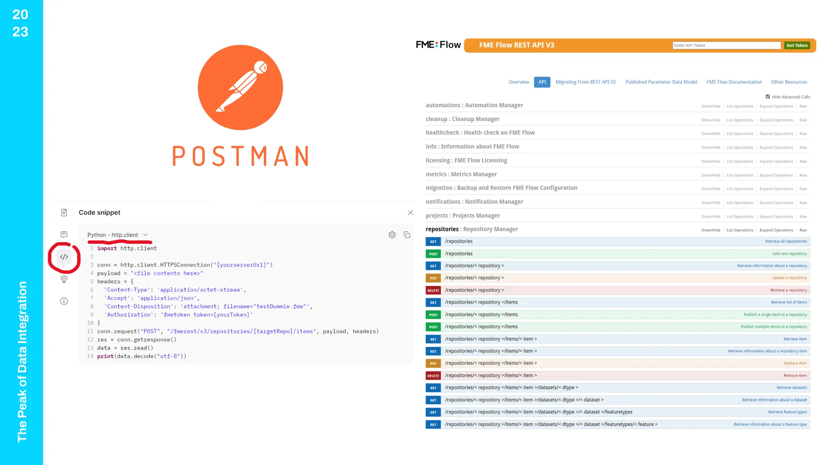This screenshot has height=465, width=827.
Task: Open code snippet settings gear
Action: coord(392,235)
